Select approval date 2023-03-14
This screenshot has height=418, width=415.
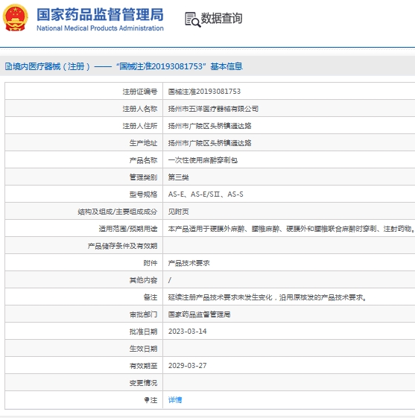[x=187, y=332]
